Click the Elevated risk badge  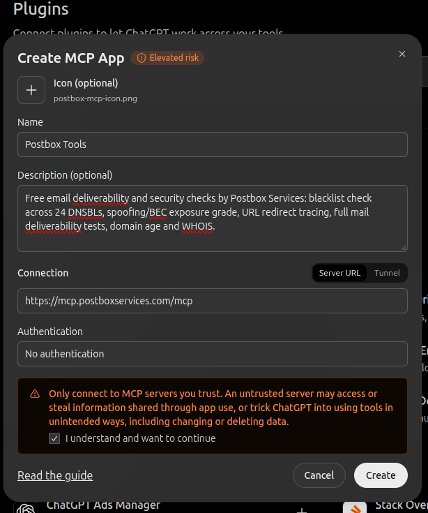[167, 58]
